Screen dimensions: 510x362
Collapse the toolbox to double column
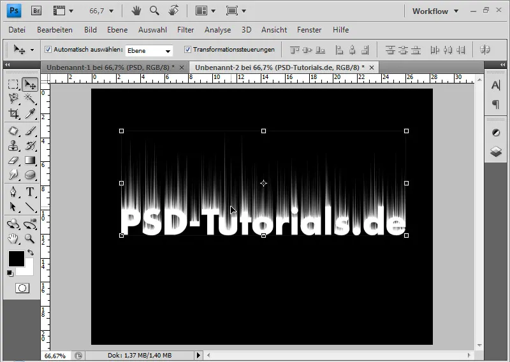(8, 65)
